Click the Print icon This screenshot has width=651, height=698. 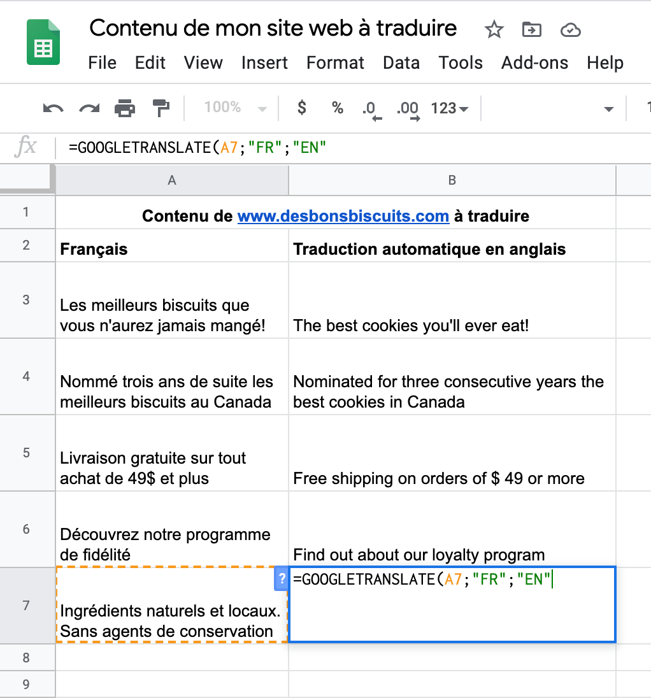[x=125, y=108]
